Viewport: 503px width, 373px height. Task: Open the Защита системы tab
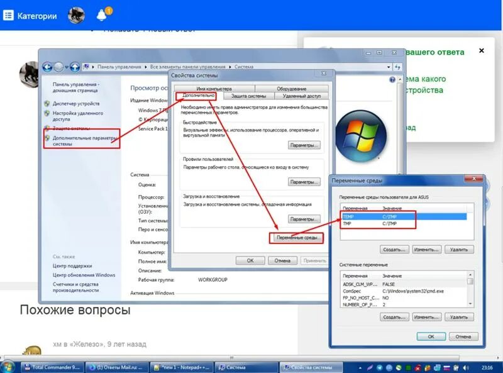[248, 96]
